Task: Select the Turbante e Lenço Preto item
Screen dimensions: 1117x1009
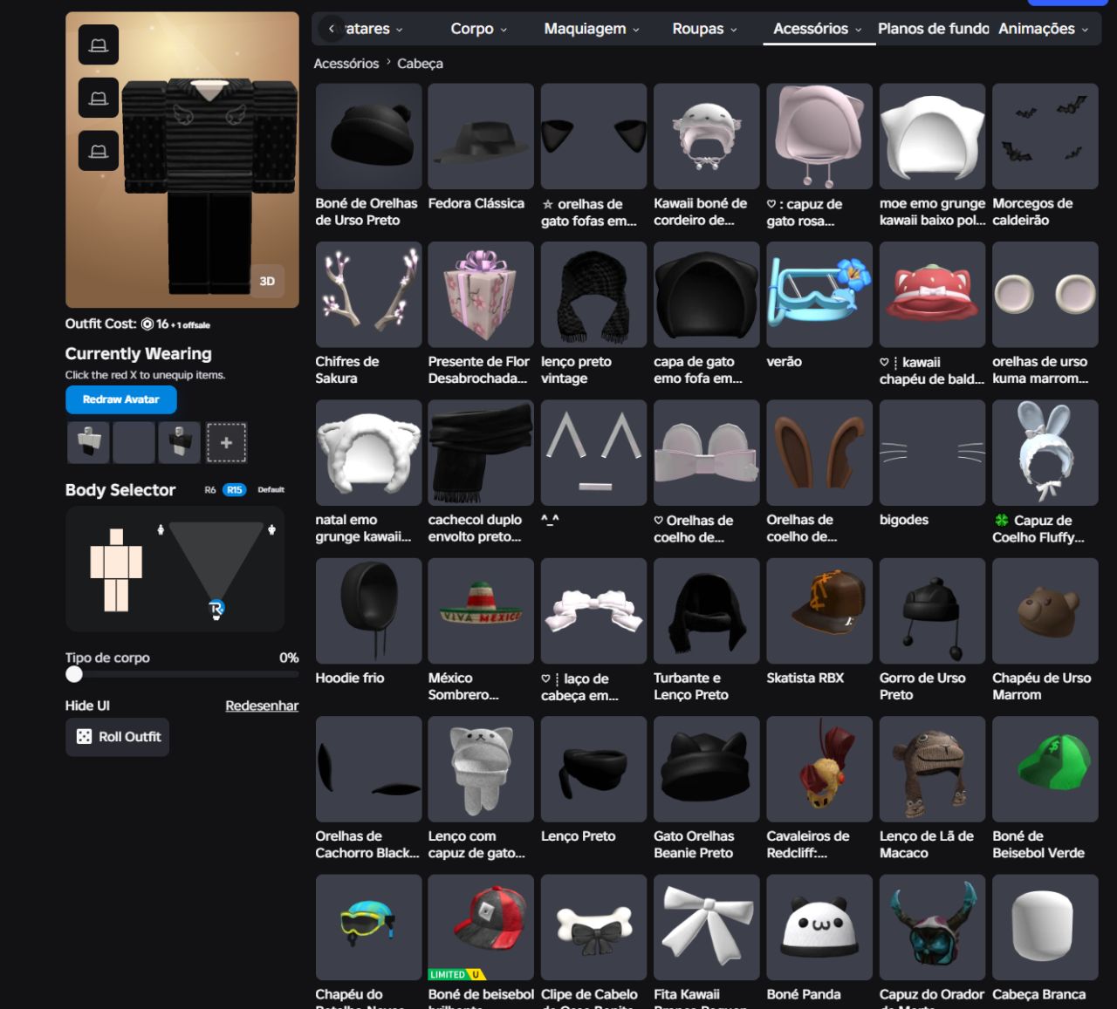Action: pyautogui.click(x=707, y=611)
